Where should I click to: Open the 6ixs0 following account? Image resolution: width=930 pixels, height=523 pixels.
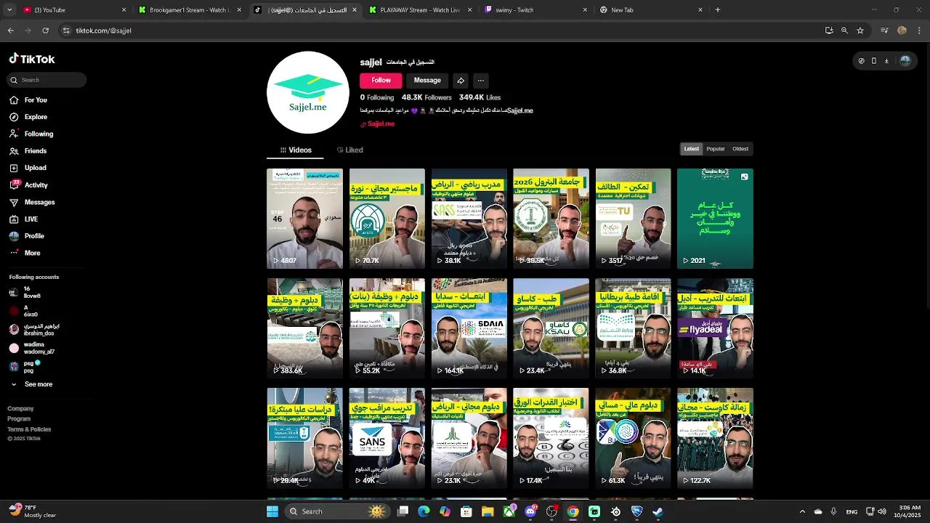click(31, 311)
